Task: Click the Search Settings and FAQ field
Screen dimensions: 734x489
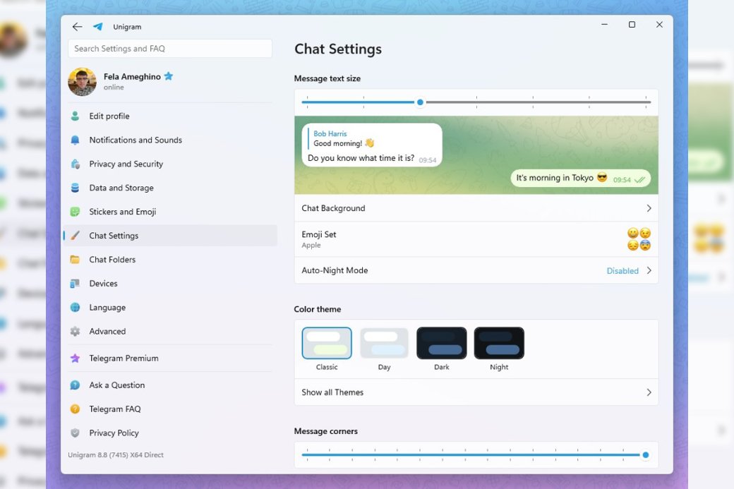Action: point(170,49)
